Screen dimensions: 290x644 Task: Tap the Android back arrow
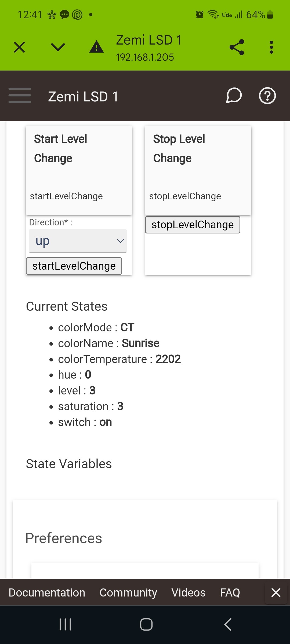pyautogui.click(x=228, y=624)
